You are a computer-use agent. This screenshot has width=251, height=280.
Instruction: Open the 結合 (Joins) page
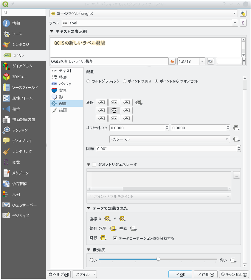[x=24, y=109]
